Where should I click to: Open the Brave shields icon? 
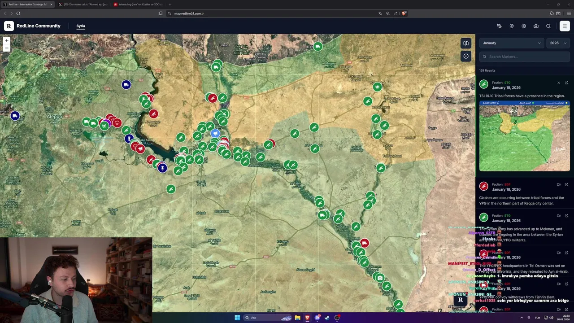point(404,13)
